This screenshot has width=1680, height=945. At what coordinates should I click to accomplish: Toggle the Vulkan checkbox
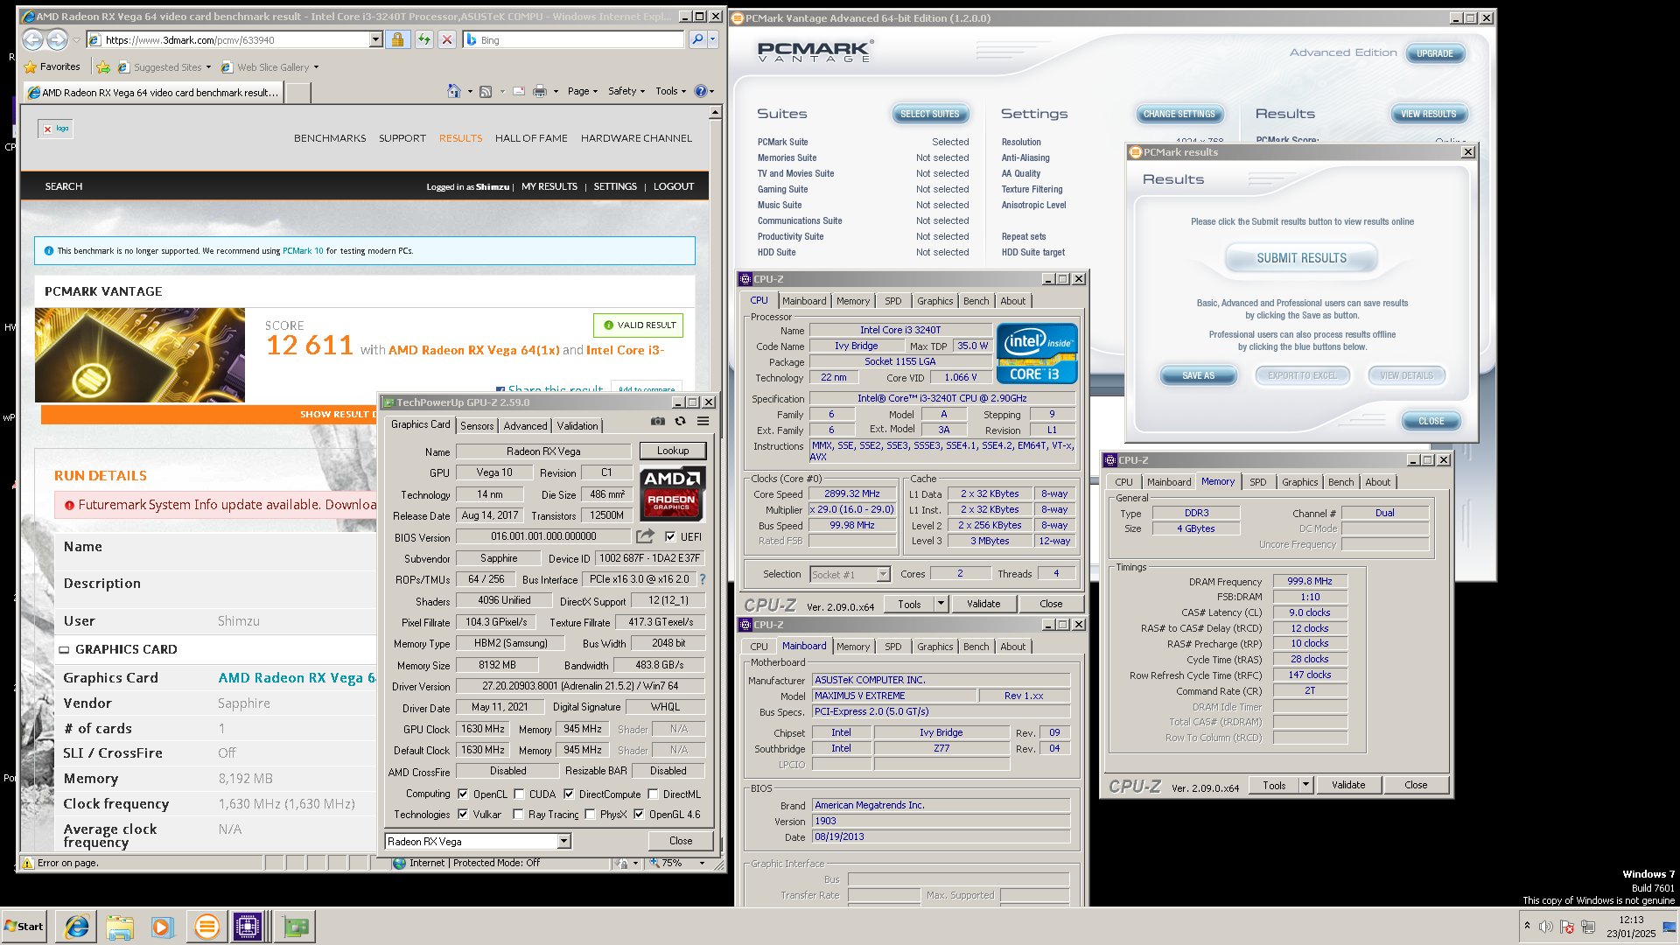coord(463,815)
